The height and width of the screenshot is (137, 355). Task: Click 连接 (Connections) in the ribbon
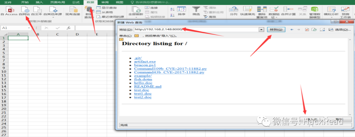(x=151, y=8)
